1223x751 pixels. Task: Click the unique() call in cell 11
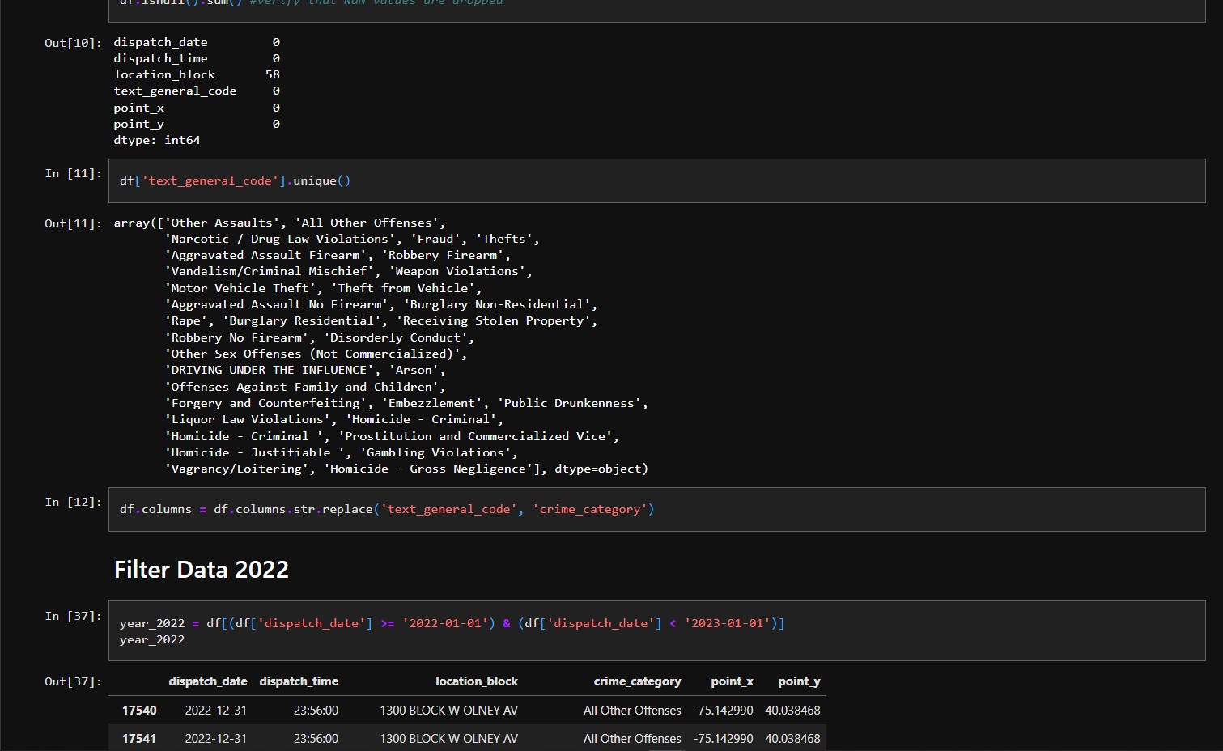[x=322, y=180]
